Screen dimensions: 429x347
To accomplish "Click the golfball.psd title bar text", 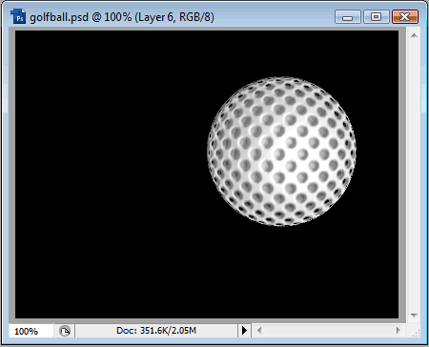I will point(122,17).
